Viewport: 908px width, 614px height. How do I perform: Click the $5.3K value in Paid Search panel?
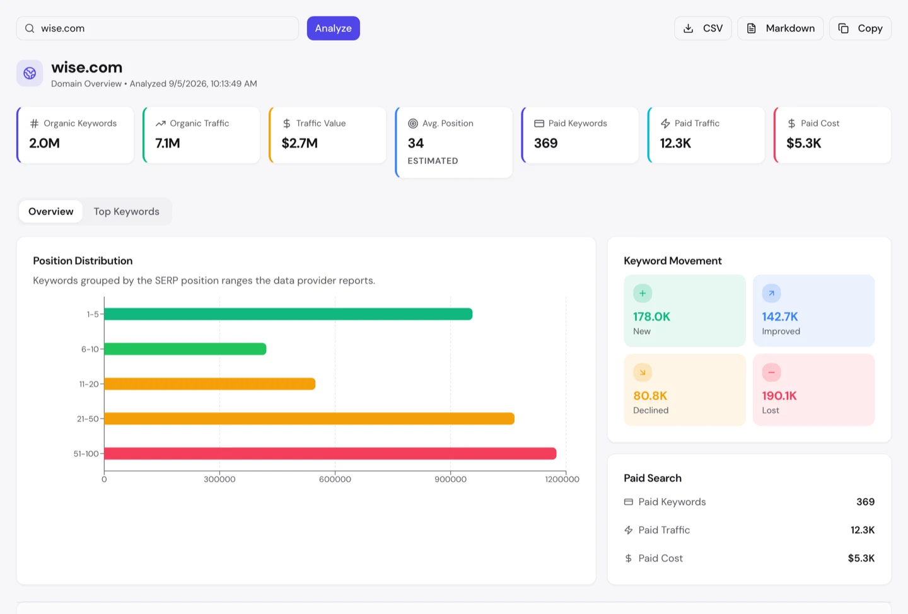coord(861,559)
